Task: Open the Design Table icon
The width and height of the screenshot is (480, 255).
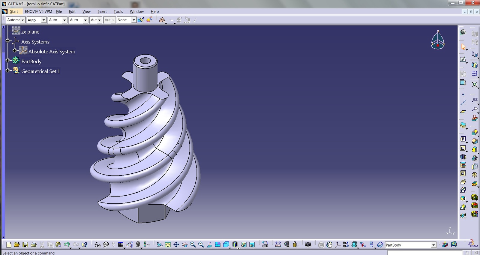Action: pyautogui.click(x=121, y=245)
